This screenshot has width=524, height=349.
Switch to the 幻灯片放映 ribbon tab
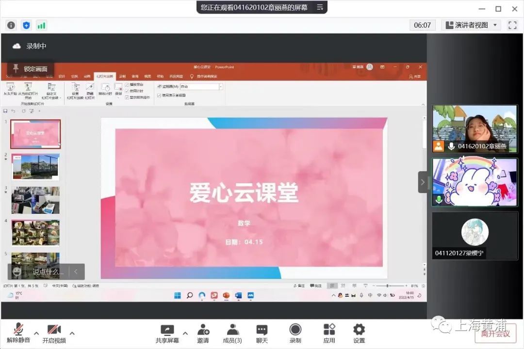(105, 77)
